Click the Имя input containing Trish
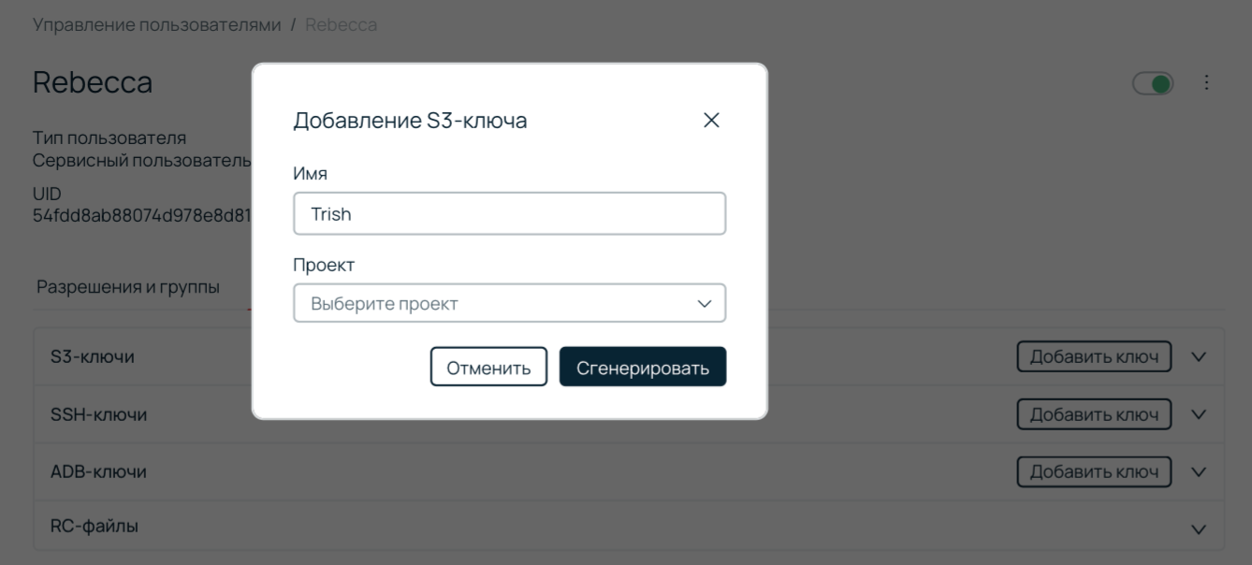 (510, 213)
